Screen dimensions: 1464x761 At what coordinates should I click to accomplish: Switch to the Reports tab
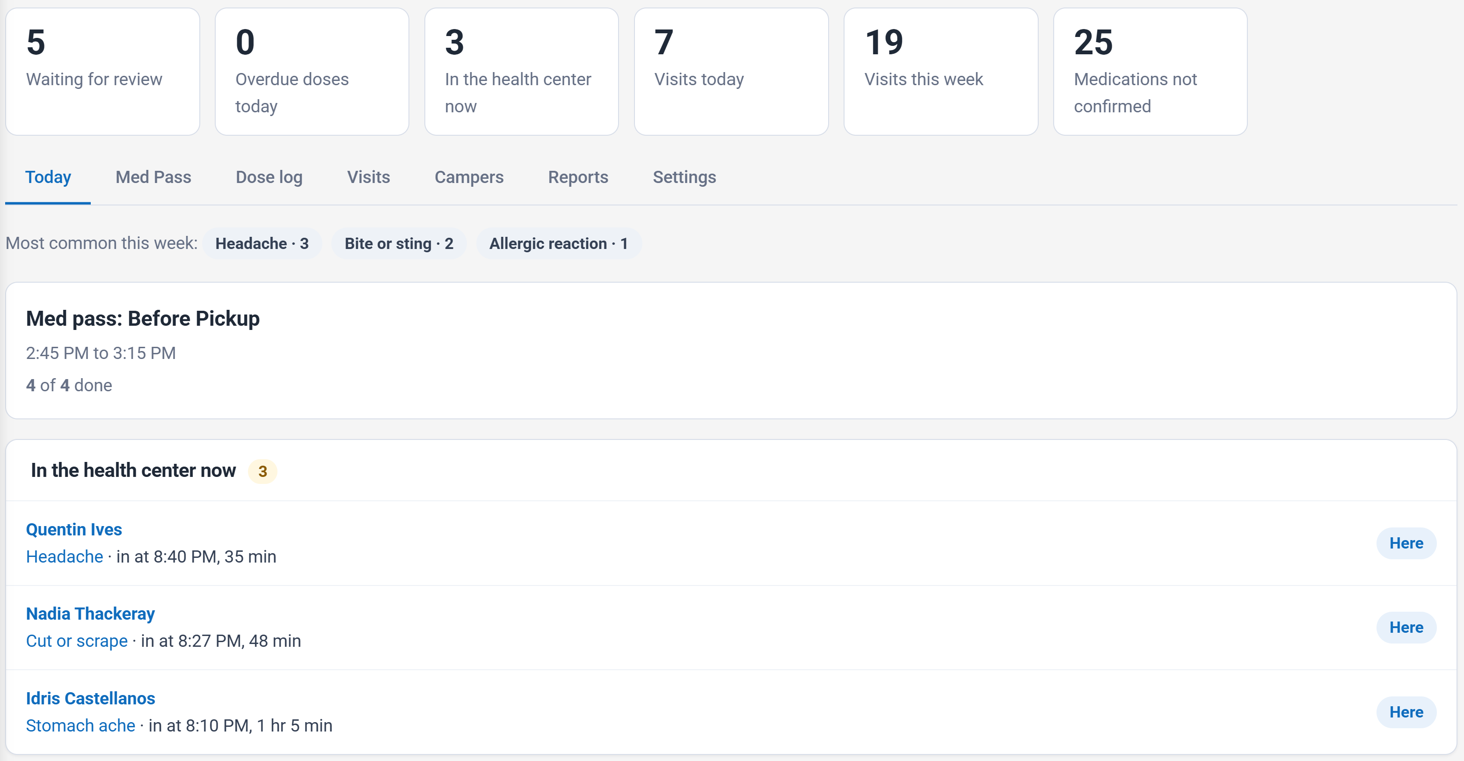coord(578,177)
